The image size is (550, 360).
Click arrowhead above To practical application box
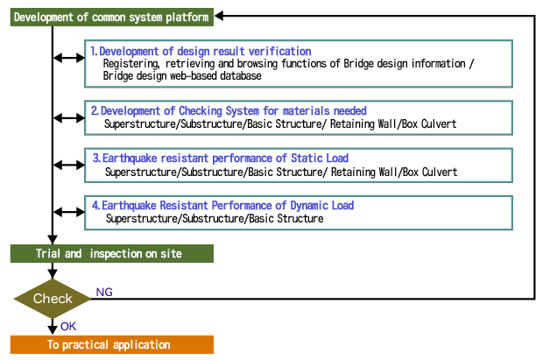53,330
